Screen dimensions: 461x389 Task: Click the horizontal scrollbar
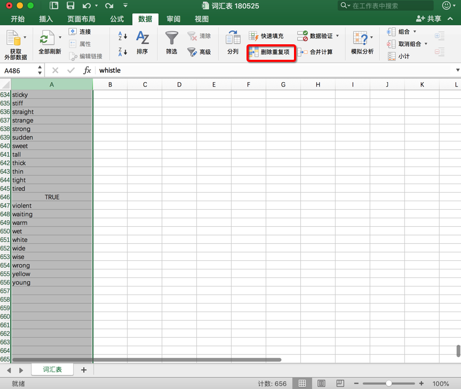147,360
